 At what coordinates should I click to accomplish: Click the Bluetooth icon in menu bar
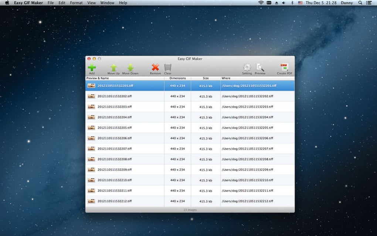pyautogui.click(x=292, y=3)
